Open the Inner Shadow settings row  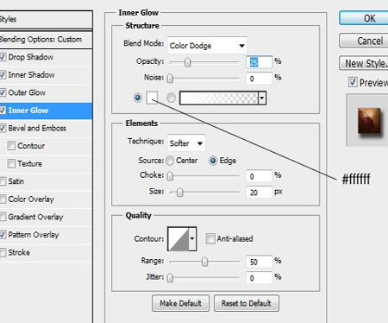46,75
